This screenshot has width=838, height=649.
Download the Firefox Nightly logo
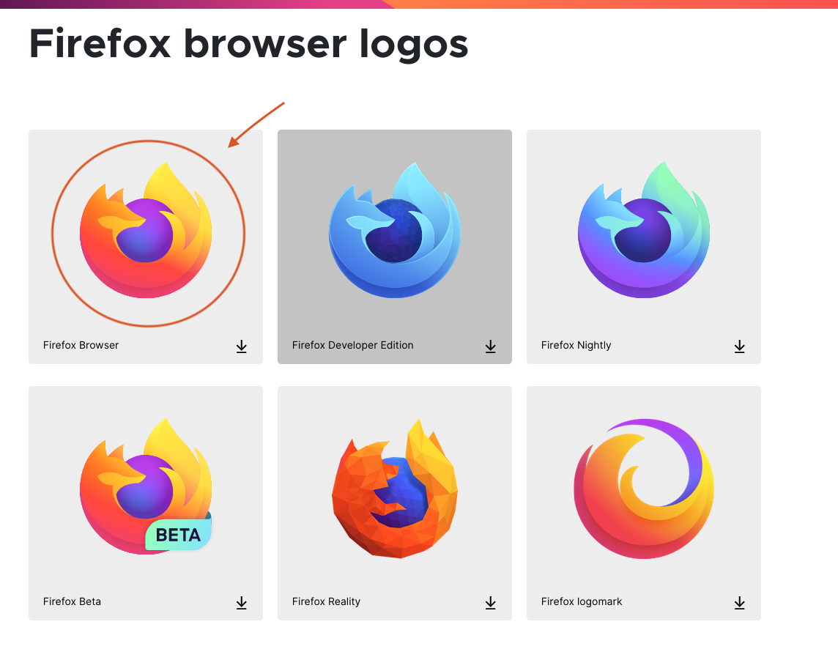click(x=740, y=346)
